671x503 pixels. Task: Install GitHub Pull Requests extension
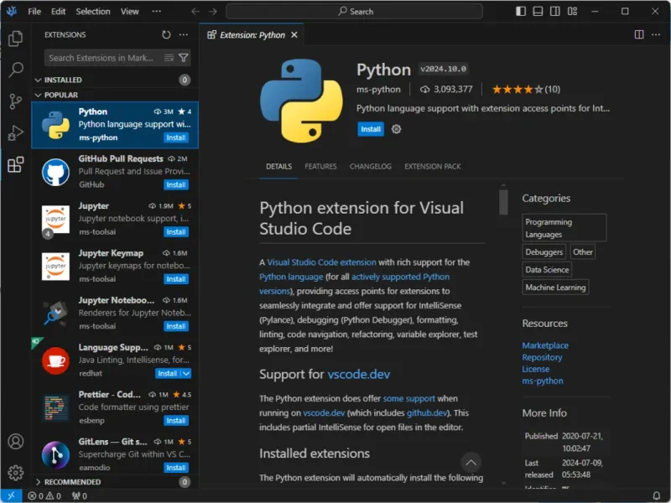tap(176, 184)
